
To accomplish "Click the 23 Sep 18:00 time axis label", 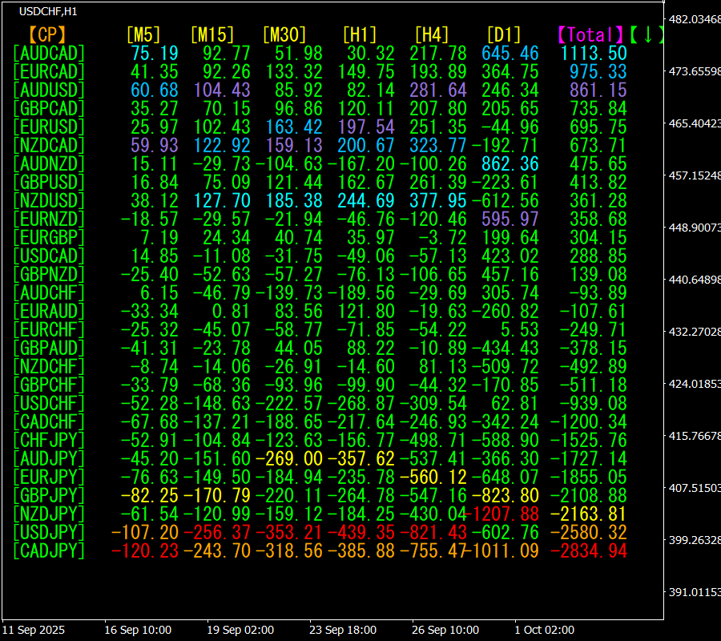I will pyautogui.click(x=343, y=630).
